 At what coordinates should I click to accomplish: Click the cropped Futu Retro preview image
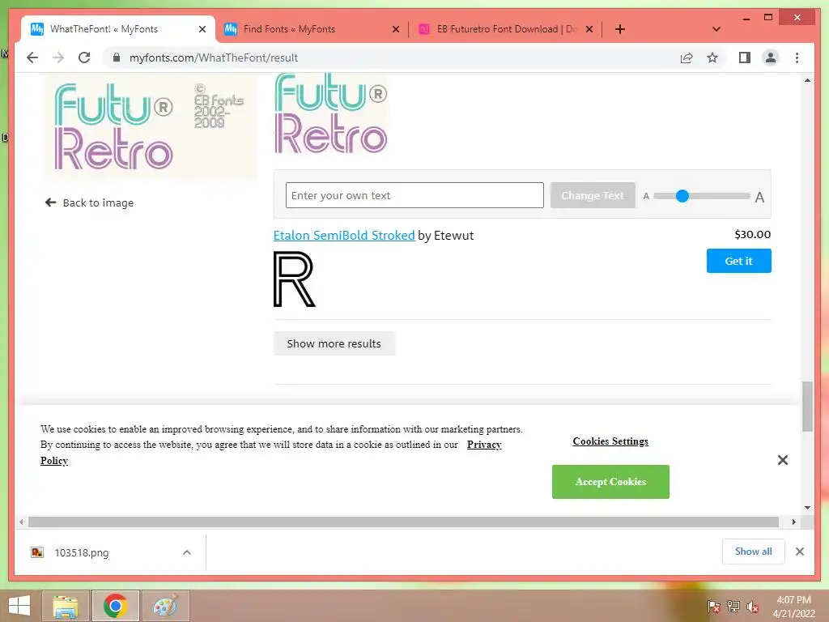[x=331, y=113]
